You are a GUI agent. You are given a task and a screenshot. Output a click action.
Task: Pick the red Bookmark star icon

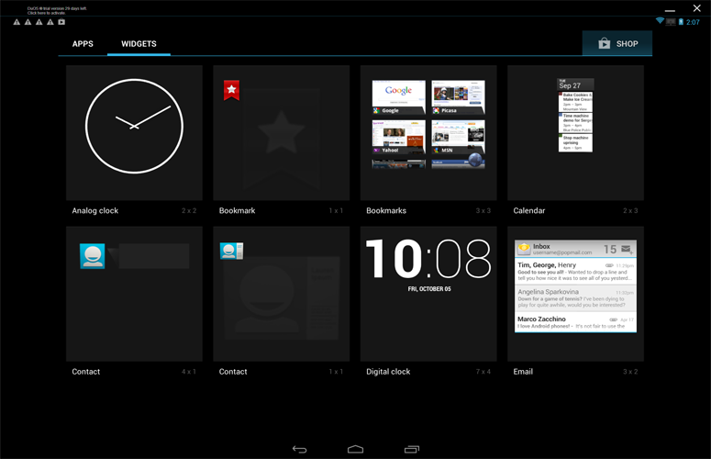[x=231, y=90]
